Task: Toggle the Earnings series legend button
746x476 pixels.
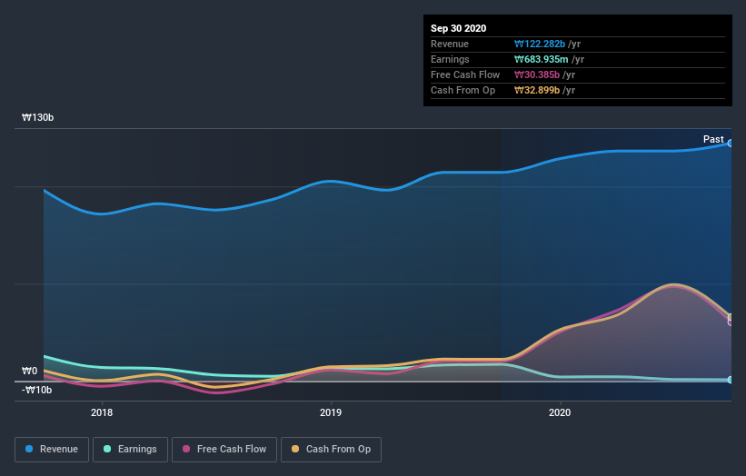Action: pos(130,450)
